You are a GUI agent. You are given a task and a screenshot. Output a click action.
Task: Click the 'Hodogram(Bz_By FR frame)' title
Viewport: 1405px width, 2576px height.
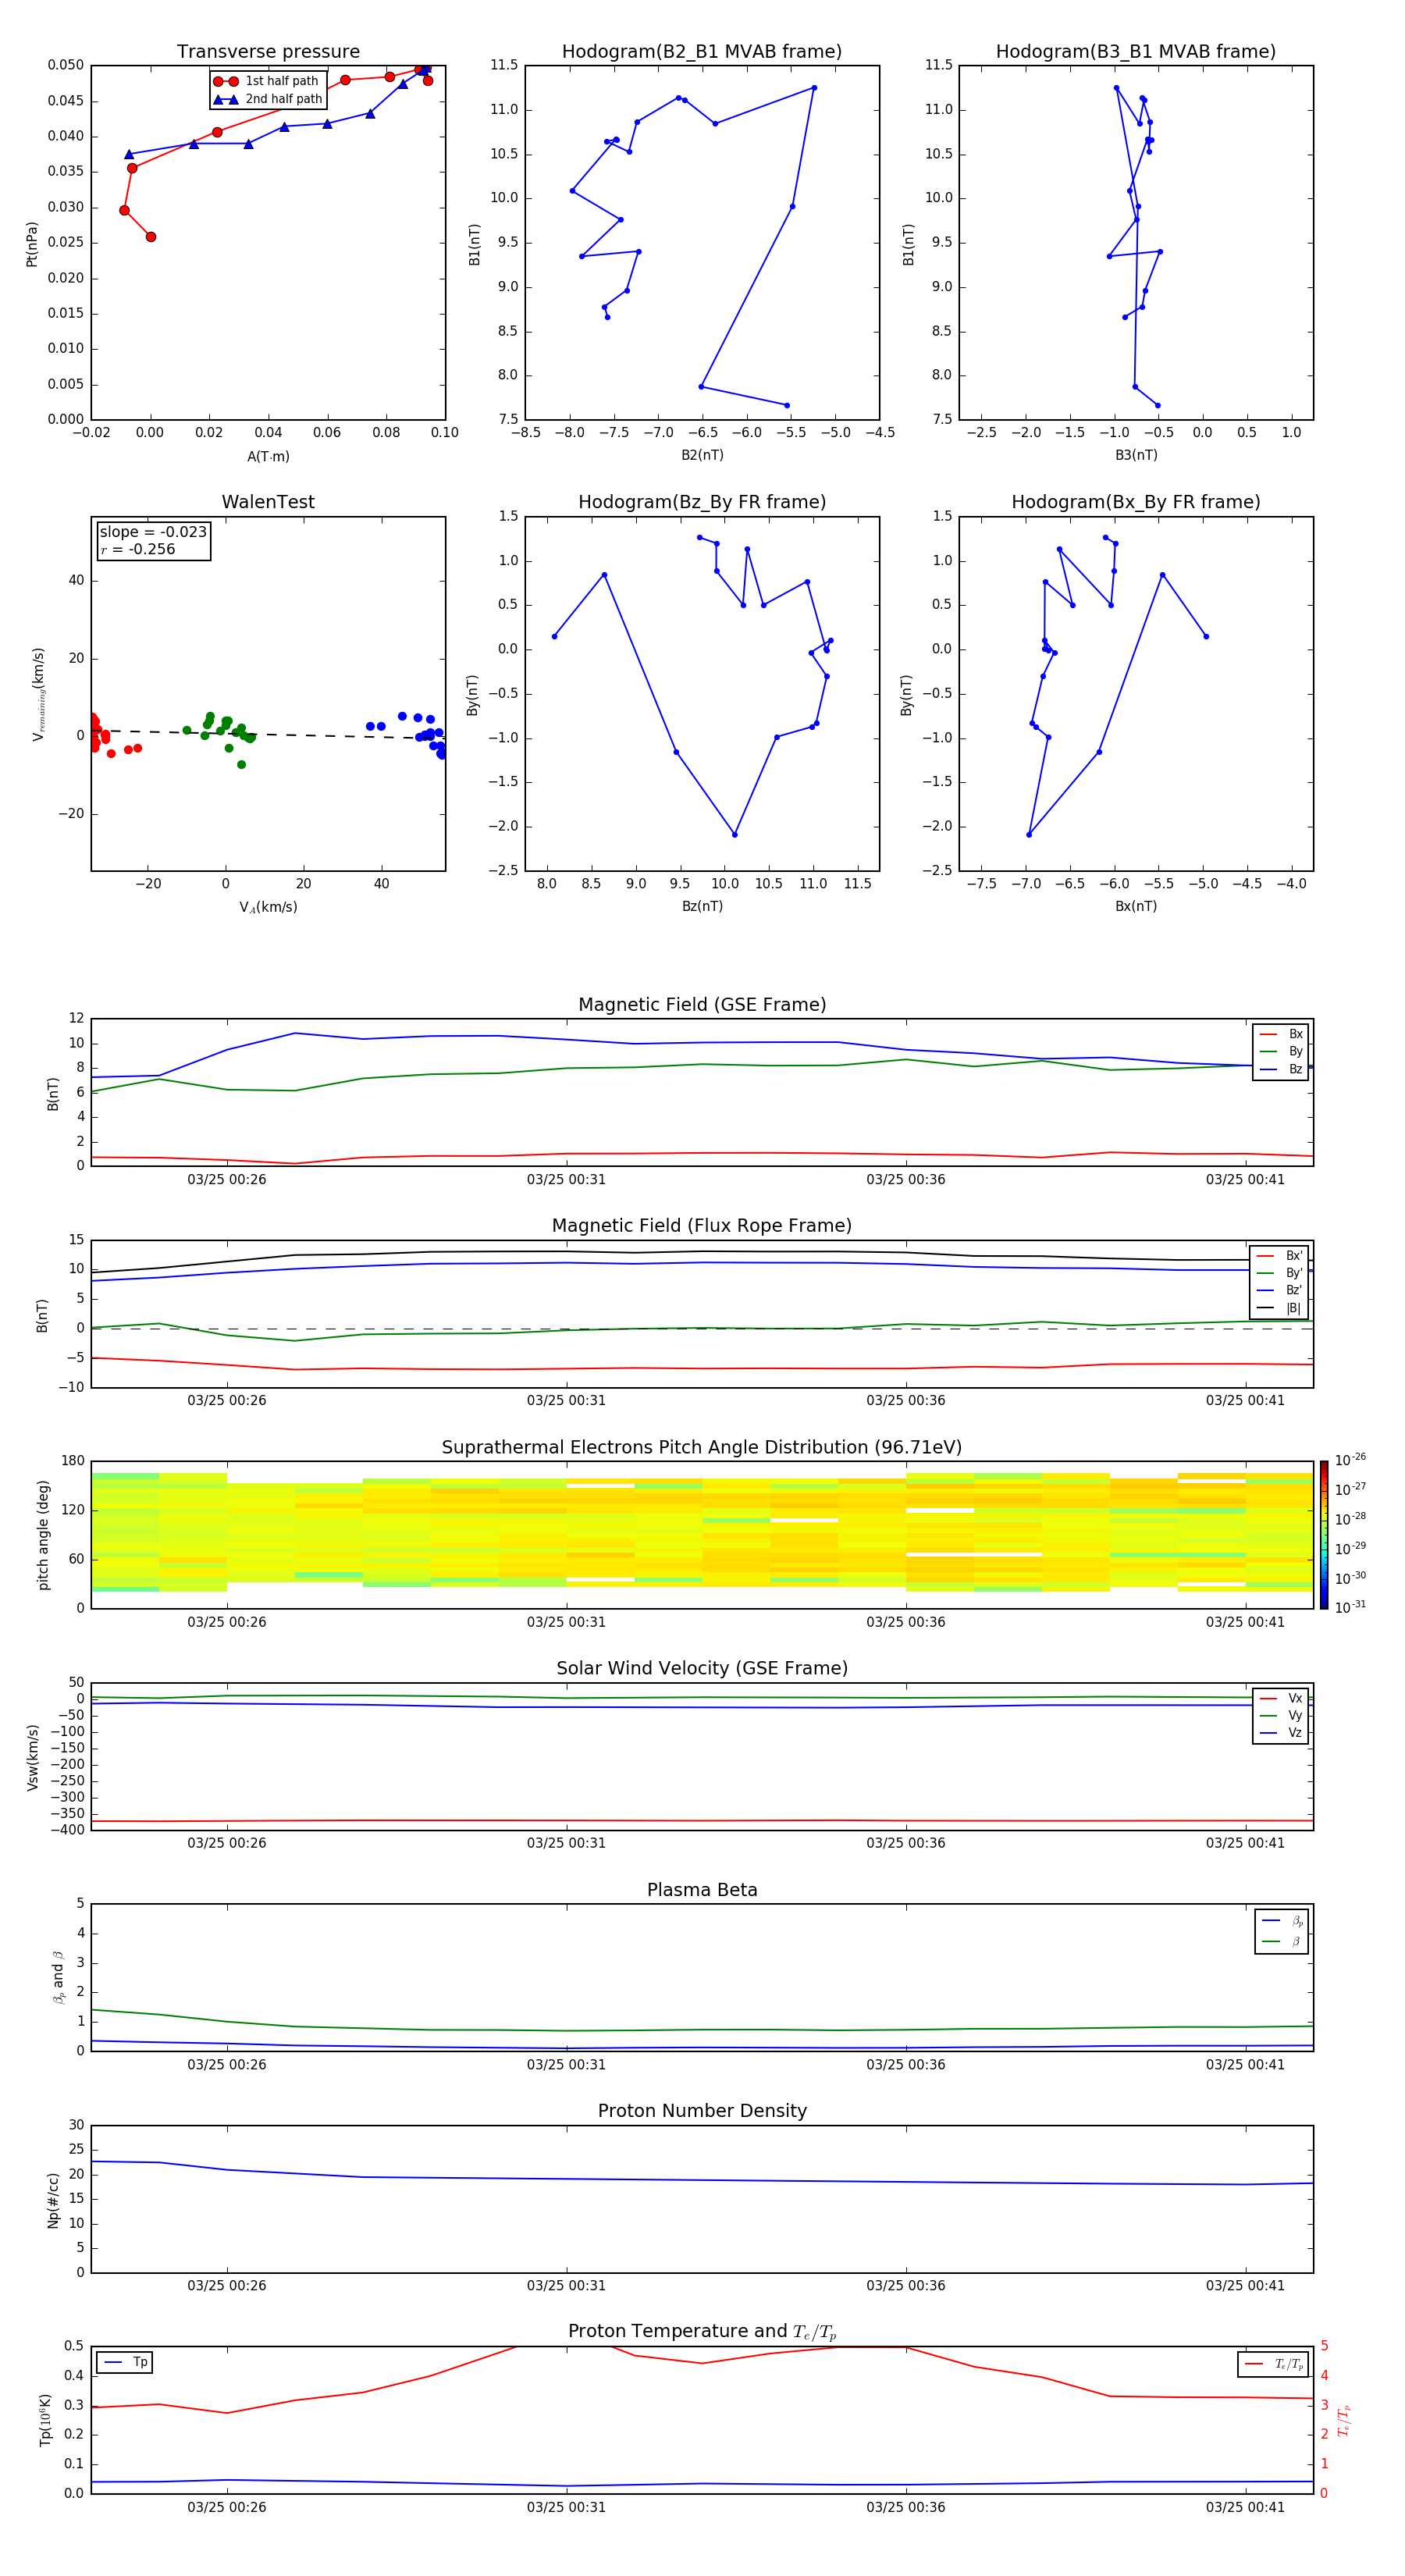click(x=702, y=502)
